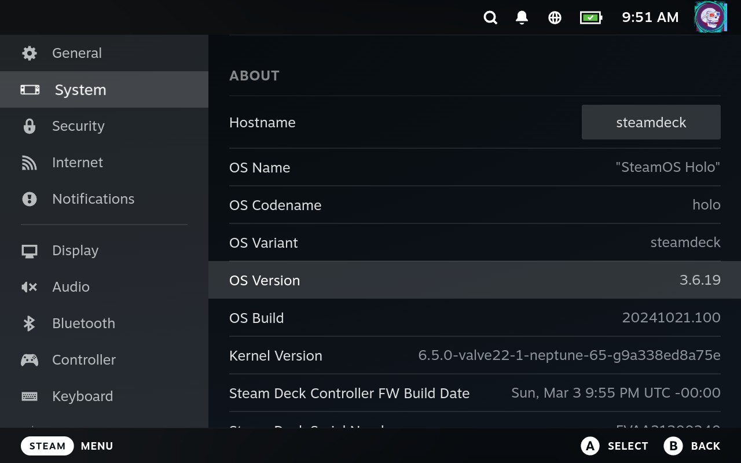Select the OS Codename label
This screenshot has height=463, width=741.
(x=275, y=205)
